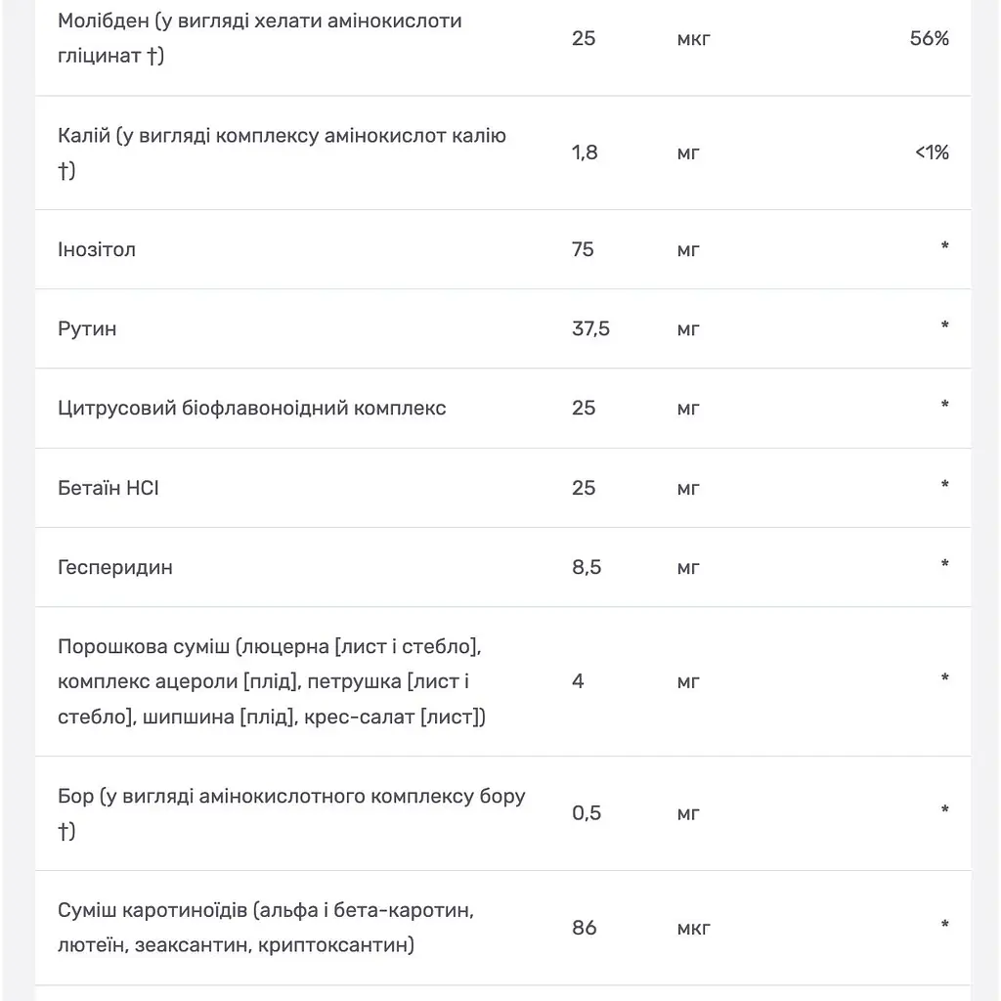
Task: Select the 4 amount for Порошкова суміш
Action: coord(578,681)
